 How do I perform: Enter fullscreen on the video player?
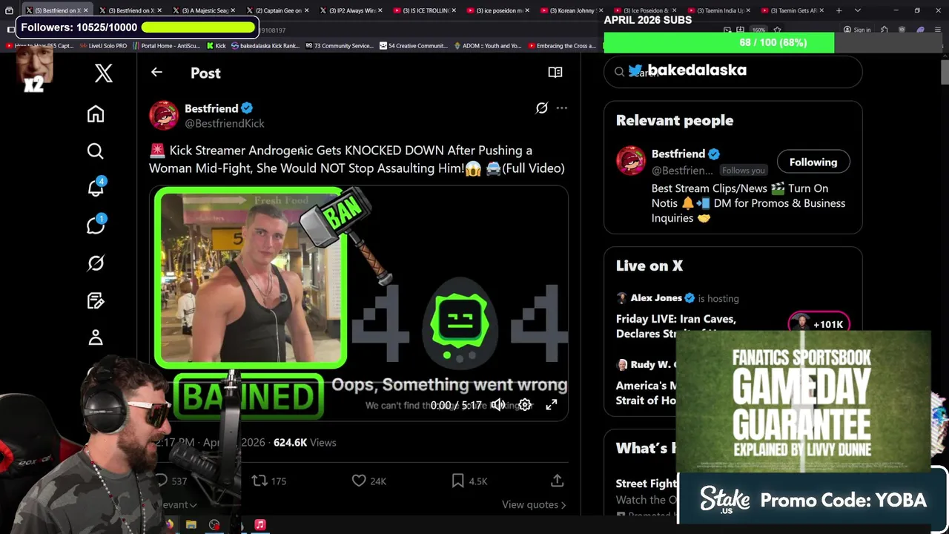pos(552,405)
